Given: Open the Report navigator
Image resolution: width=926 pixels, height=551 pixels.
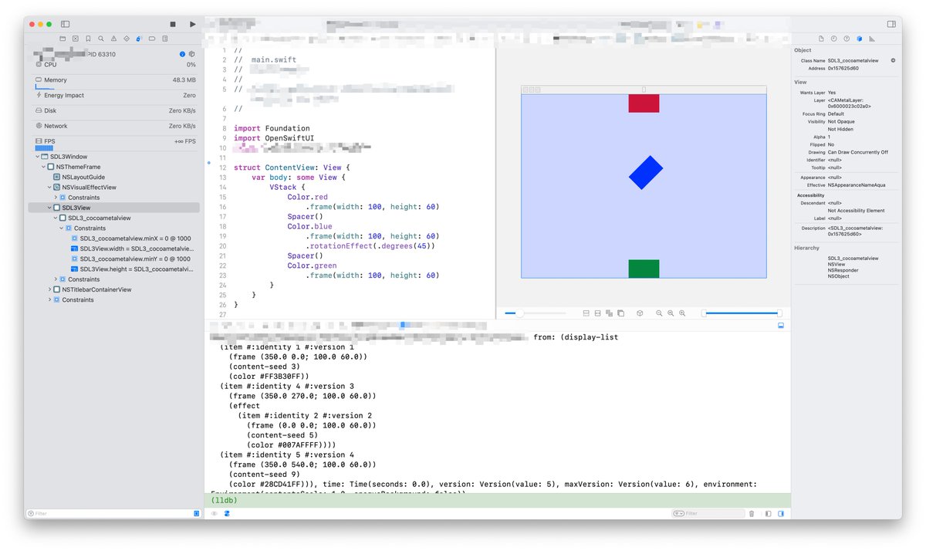Looking at the screenshot, I should pyautogui.click(x=165, y=38).
